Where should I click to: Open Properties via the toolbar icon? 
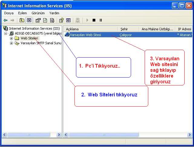coord(38,20)
